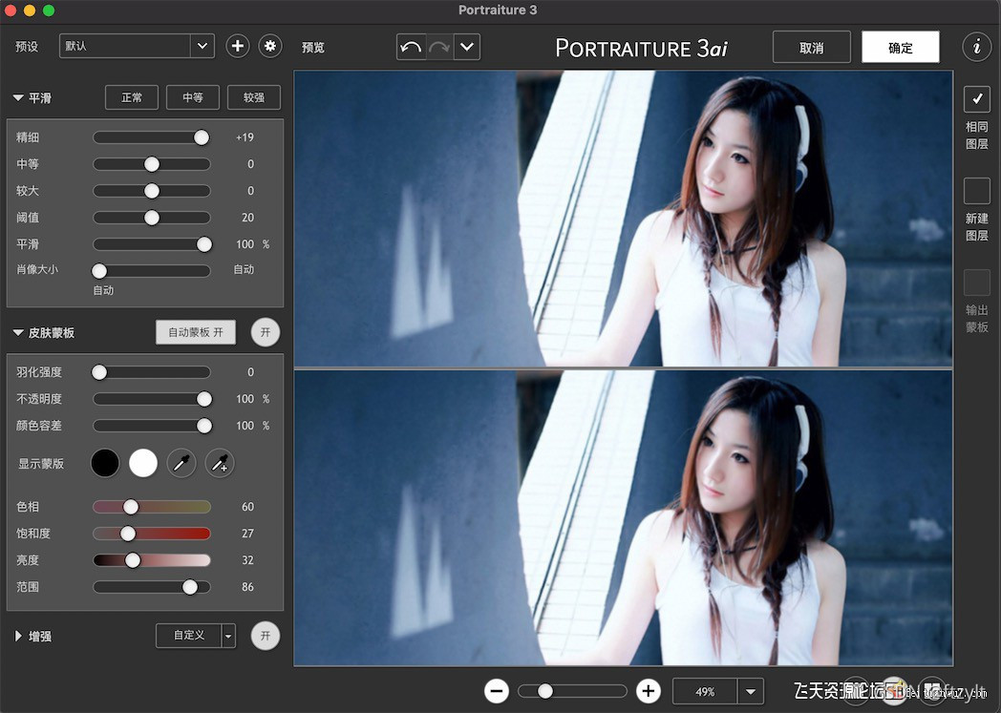The image size is (1001, 713).
Task: Click the zoom slider handle
Action: pyautogui.click(x=545, y=691)
